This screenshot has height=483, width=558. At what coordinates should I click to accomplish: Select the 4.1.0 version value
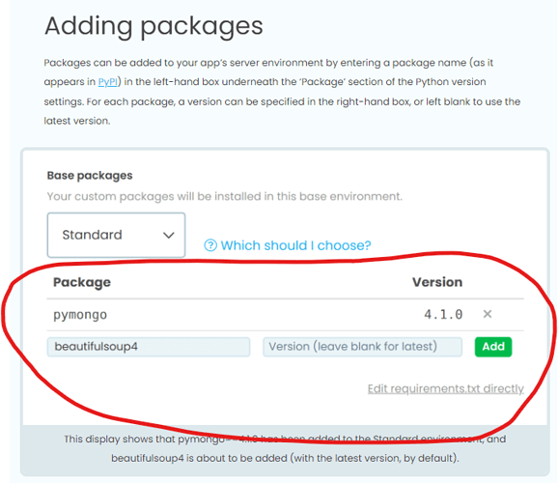[x=443, y=315]
